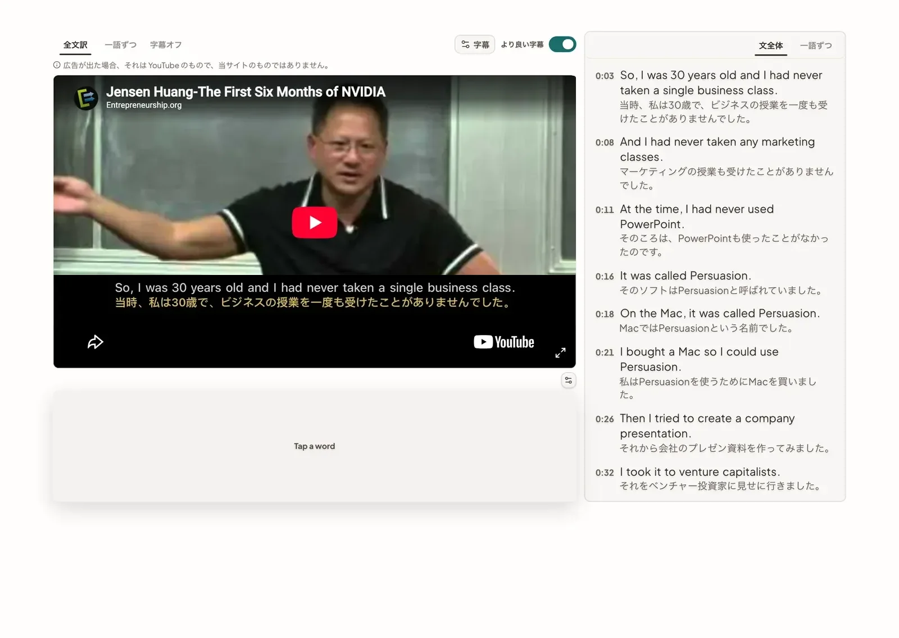Screen dimensions: 899x638
Task: Click the English subtitle line under the video
Action: coord(315,287)
